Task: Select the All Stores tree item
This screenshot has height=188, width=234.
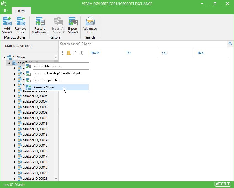Action: point(19,57)
